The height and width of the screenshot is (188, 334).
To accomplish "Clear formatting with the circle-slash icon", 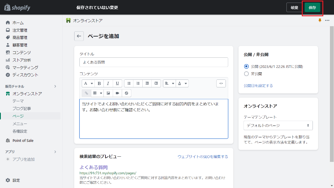I will click(x=126, y=93).
